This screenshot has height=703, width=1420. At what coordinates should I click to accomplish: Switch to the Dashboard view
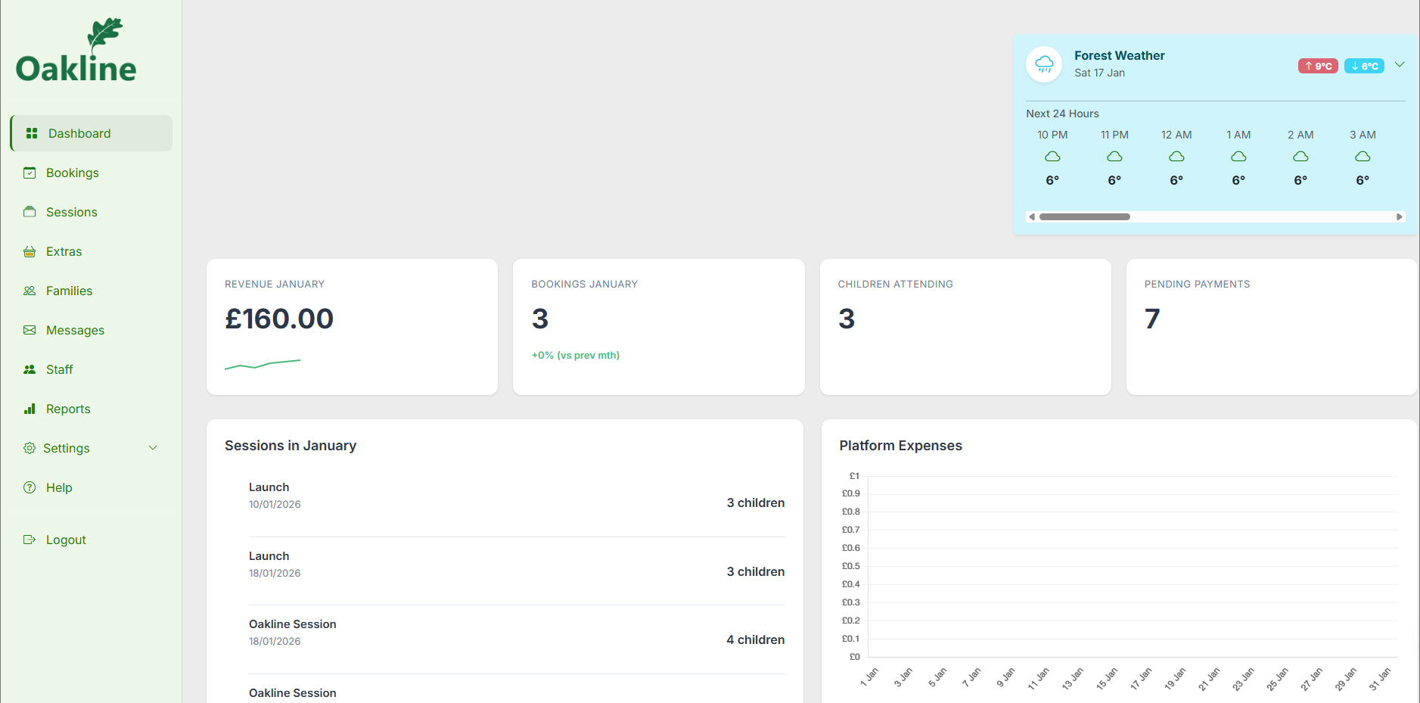pyautogui.click(x=79, y=133)
